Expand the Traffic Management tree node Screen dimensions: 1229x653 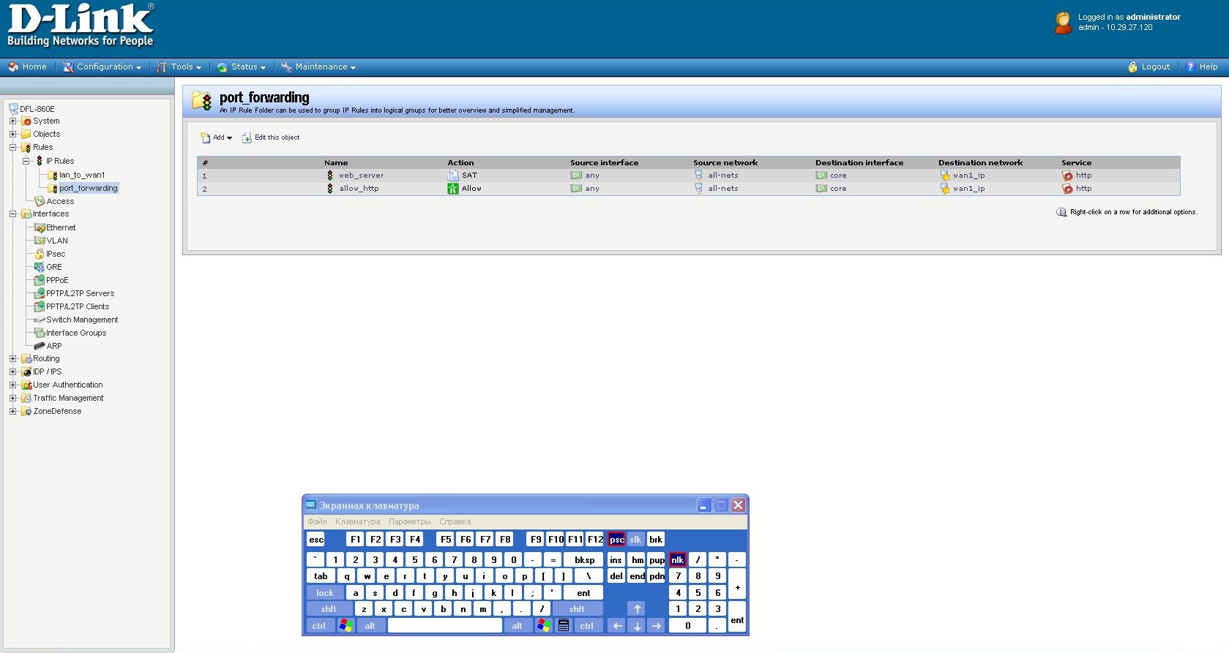(12, 399)
